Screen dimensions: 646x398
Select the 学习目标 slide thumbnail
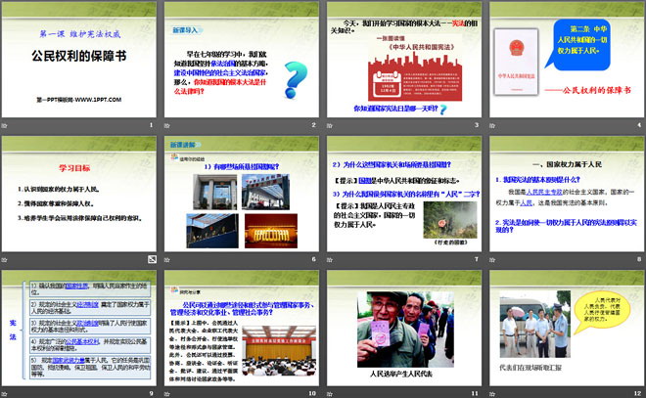[x=79, y=194]
